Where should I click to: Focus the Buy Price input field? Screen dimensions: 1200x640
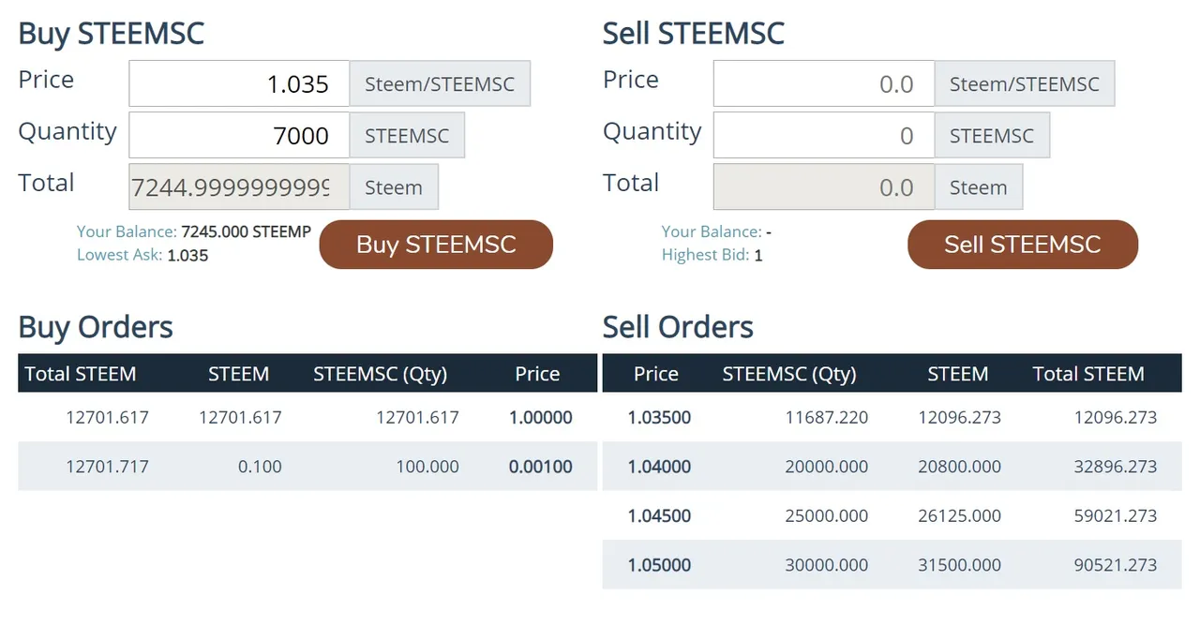[239, 84]
